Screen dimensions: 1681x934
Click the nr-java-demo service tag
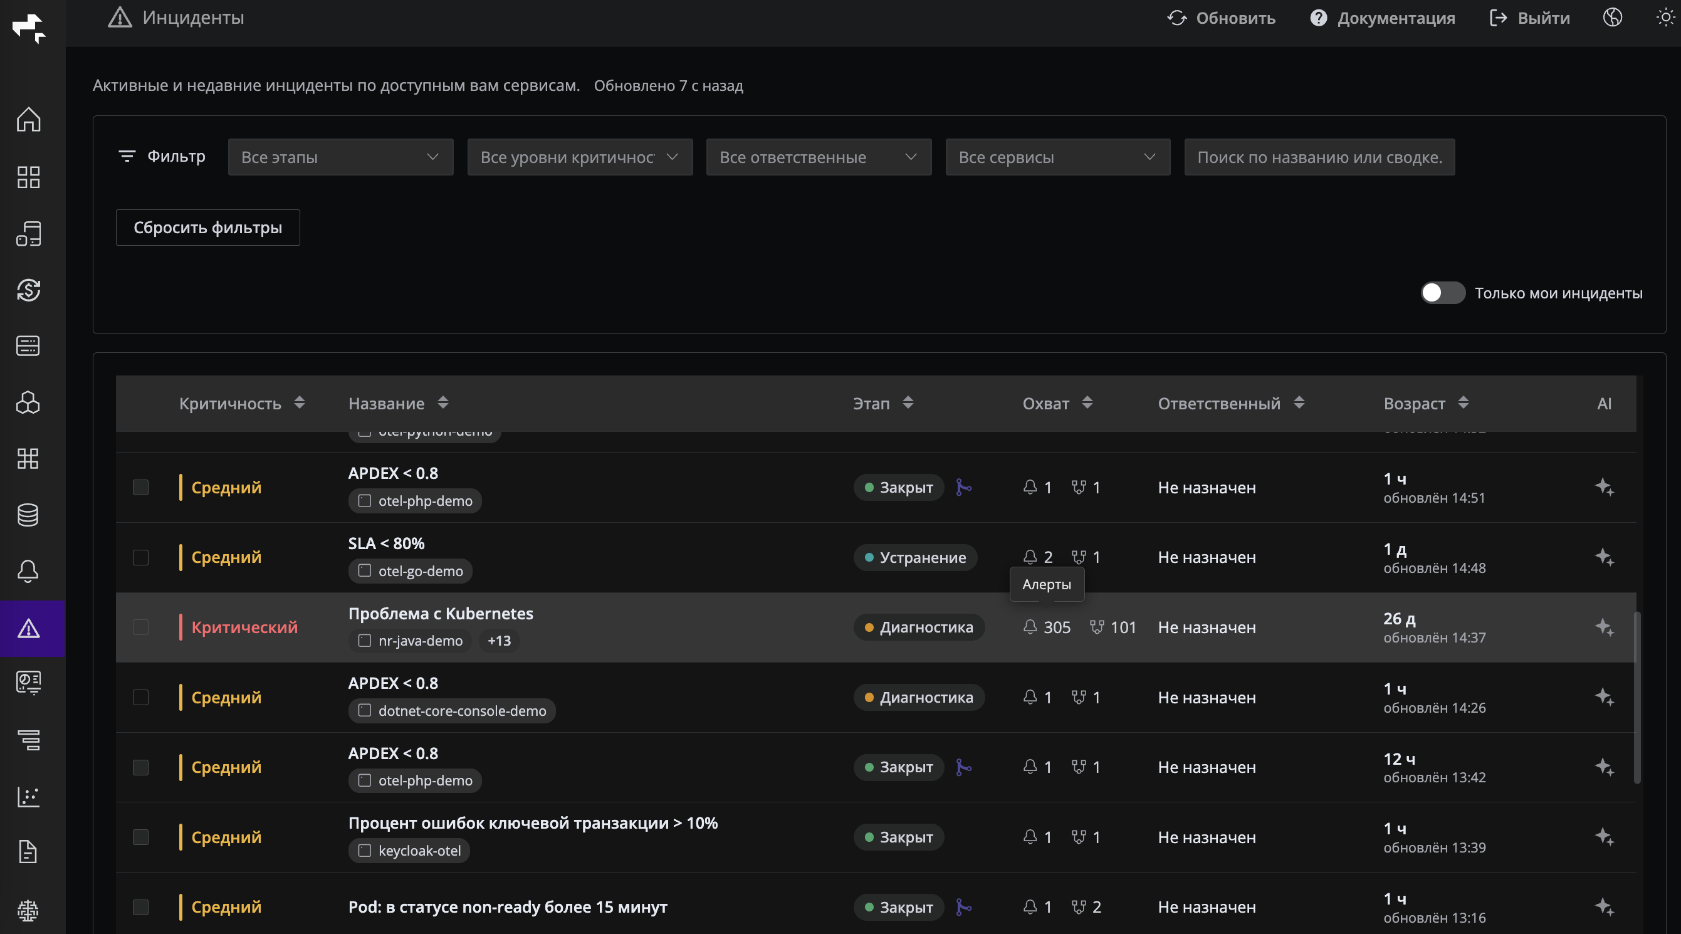[410, 641]
